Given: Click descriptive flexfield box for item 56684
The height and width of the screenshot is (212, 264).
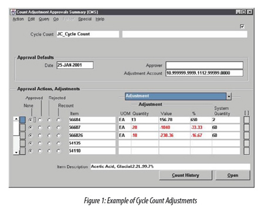Looking at the screenshot, I should [246, 120].
